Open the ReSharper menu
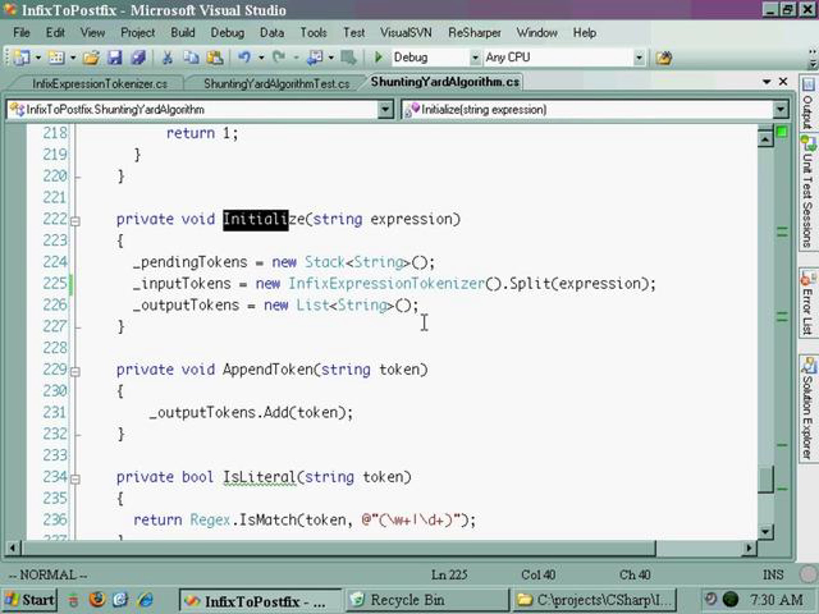This screenshot has height=614, width=819. click(x=474, y=33)
